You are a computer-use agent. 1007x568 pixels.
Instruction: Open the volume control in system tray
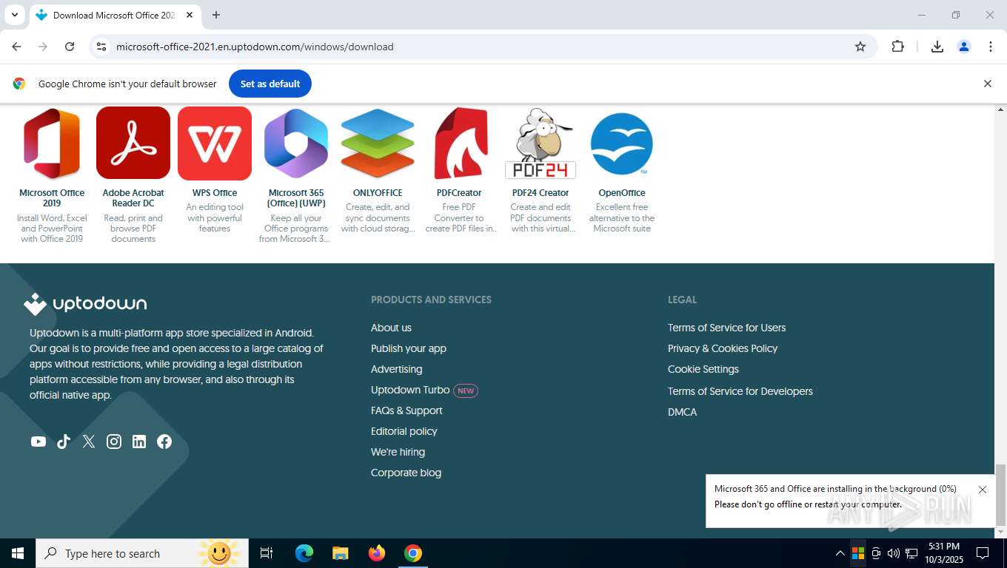[x=894, y=553]
